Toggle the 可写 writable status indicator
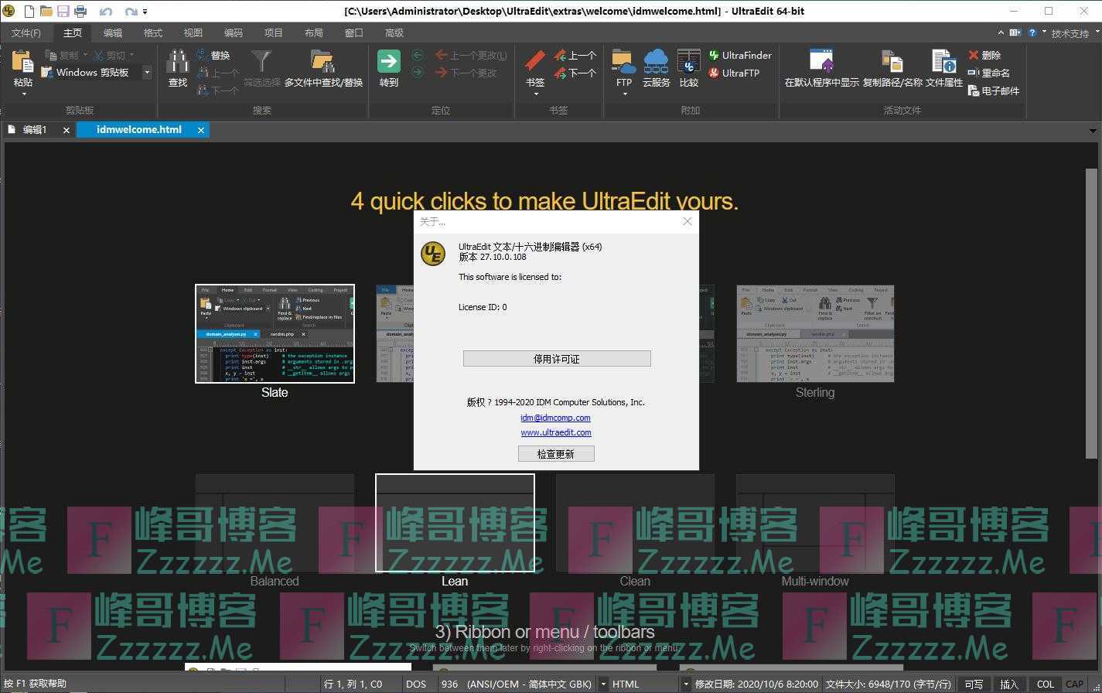1102x693 pixels. pos(974,684)
